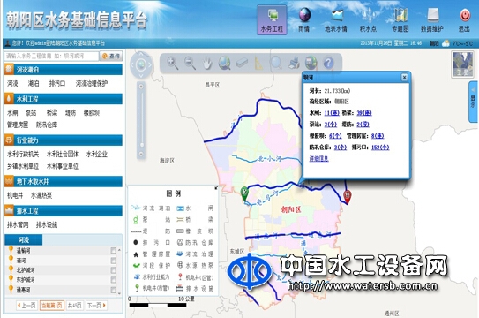Viewport: 479px width, 318px height.
Task: Select 湖泊 under 河流湖泊
Action: point(34,83)
